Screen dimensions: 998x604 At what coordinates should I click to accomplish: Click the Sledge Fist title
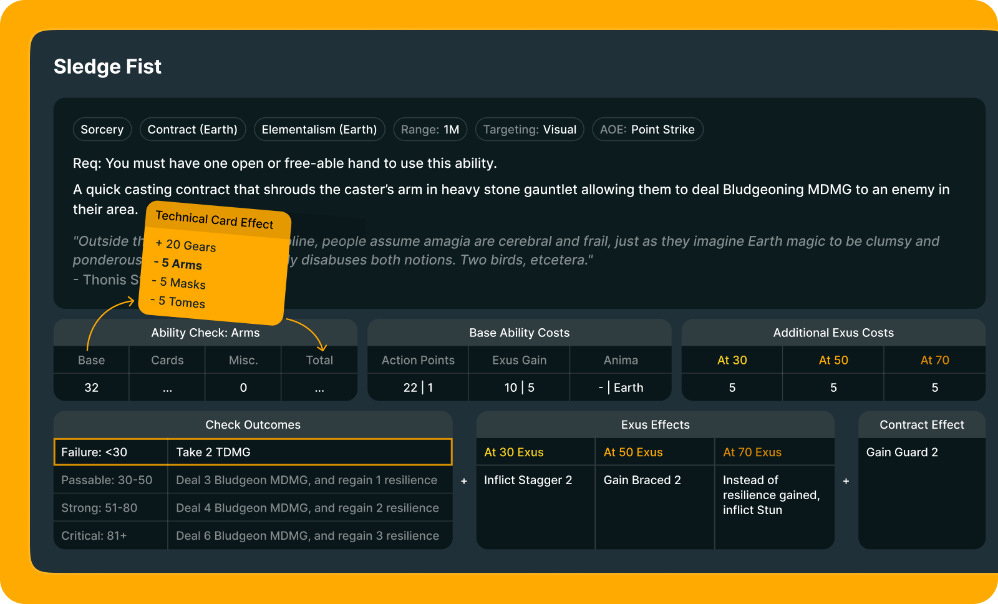pyautogui.click(x=107, y=66)
